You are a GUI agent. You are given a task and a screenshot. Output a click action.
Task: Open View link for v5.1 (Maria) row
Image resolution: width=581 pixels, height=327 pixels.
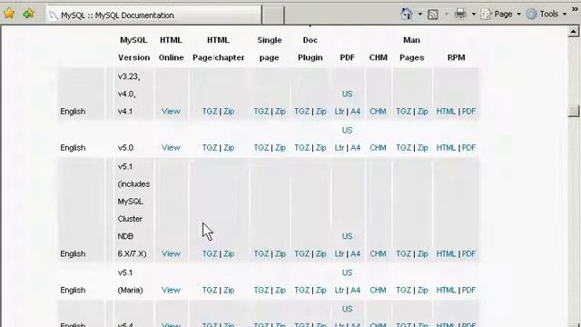pos(171,290)
